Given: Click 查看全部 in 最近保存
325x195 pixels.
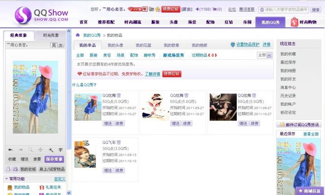Looking at the screenshot, I should (x=311, y=134).
